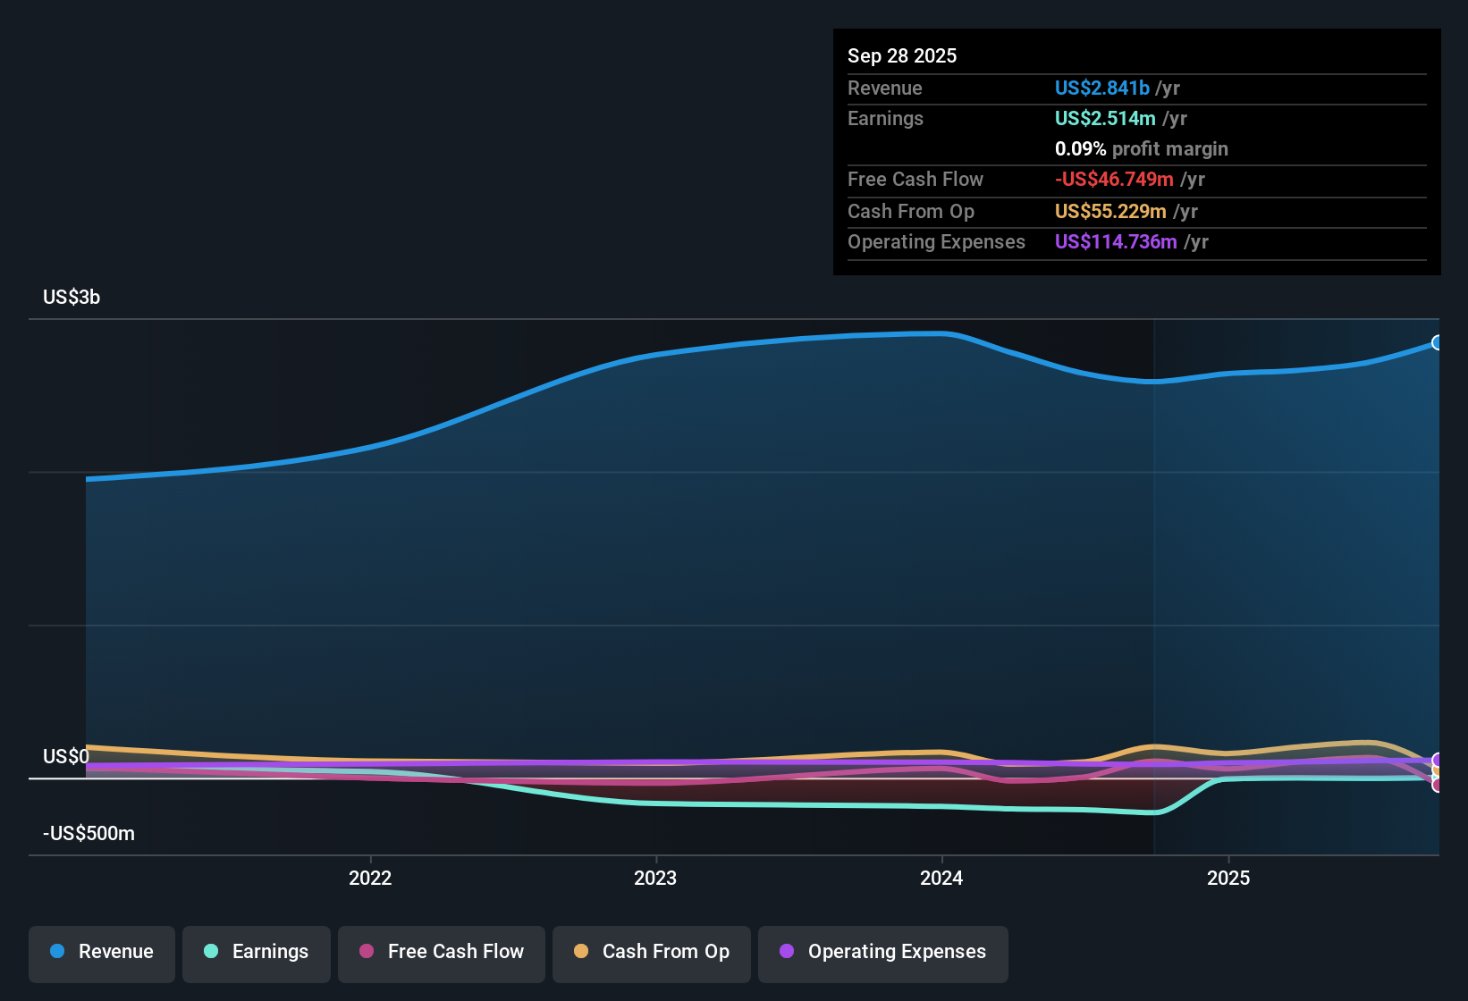Click the blue Revenue end-point marker
Screen dimensions: 1468x1001
[1438, 342]
